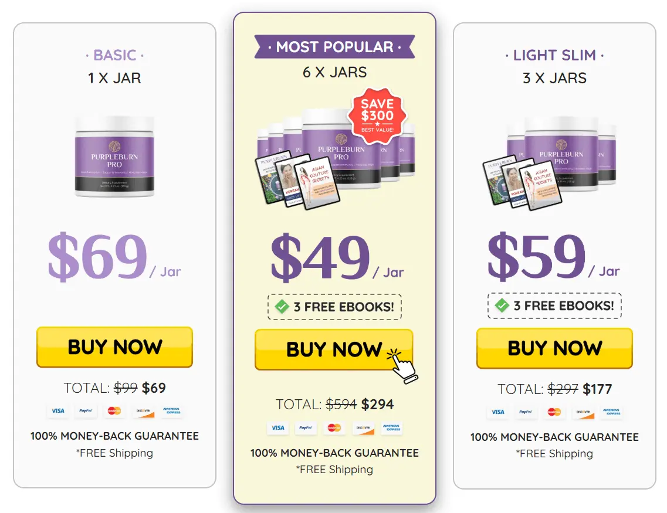Viewport: 667px width, 513px height.
Task: Click the LIGHT SLIM plan heading
Action: pyautogui.click(x=554, y=55)
